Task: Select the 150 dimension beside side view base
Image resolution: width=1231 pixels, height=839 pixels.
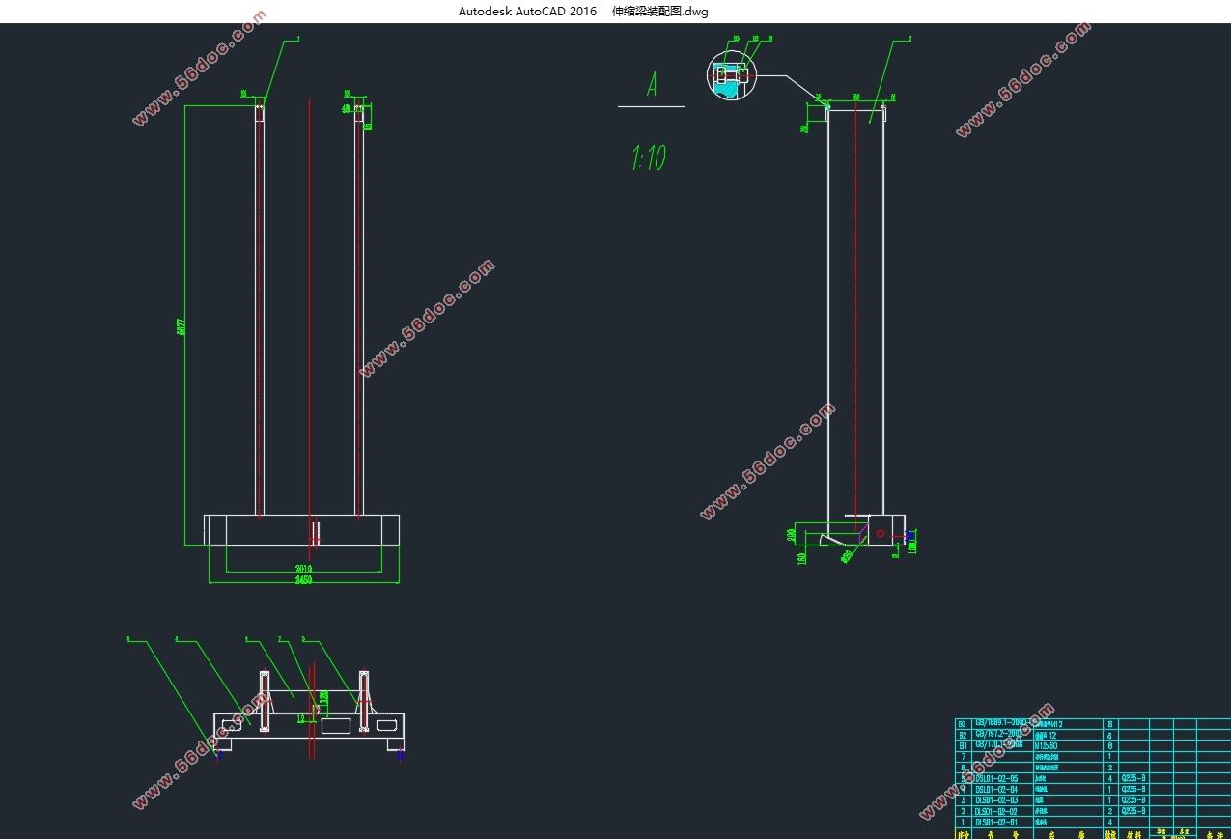Action: click(802, 557)
